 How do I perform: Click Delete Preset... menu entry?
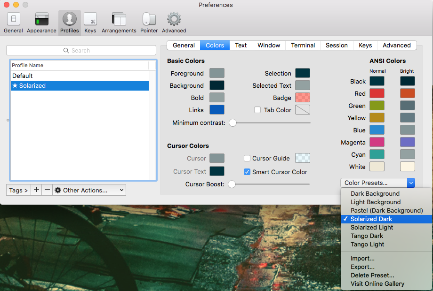[386, 276]
